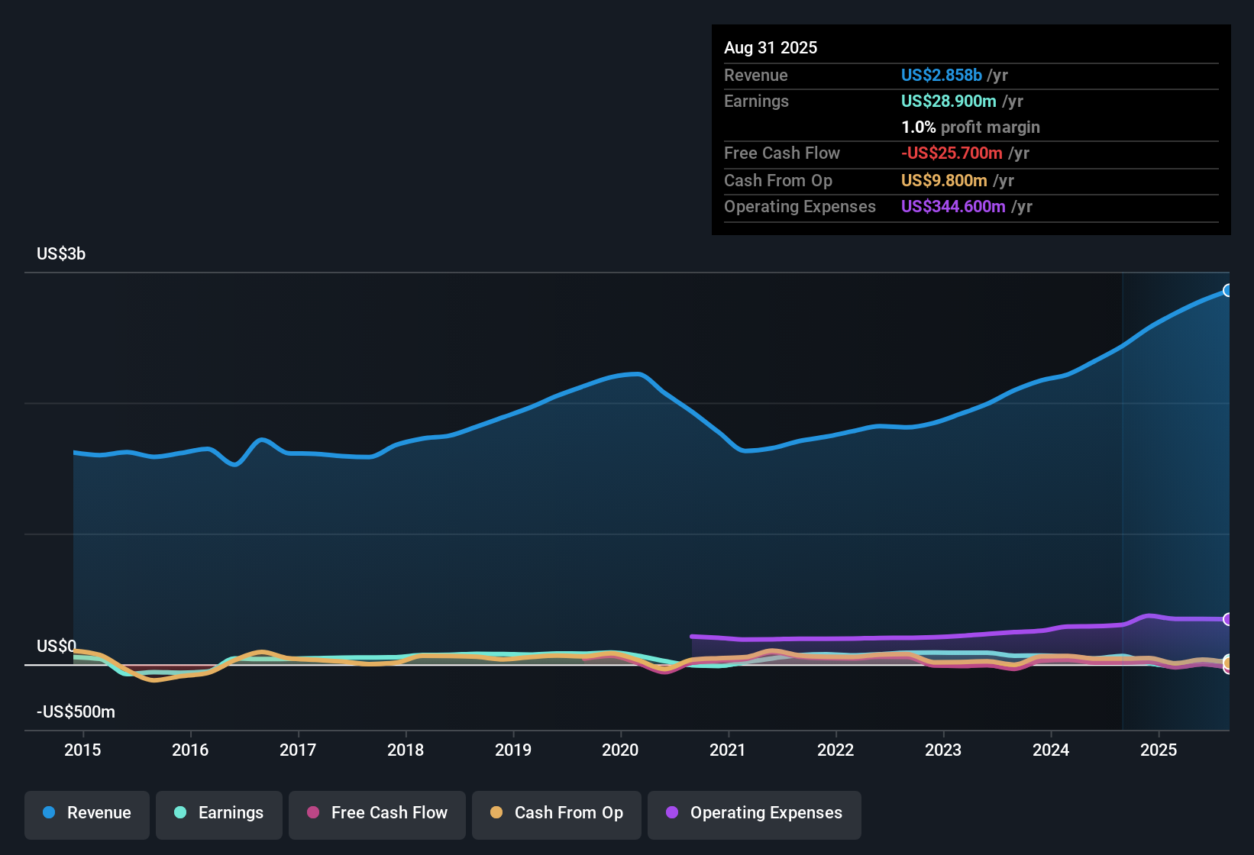Click the earnings value 'US$28.900m'
Viewport: 1254px width, 855px height.
click(949, 101)
